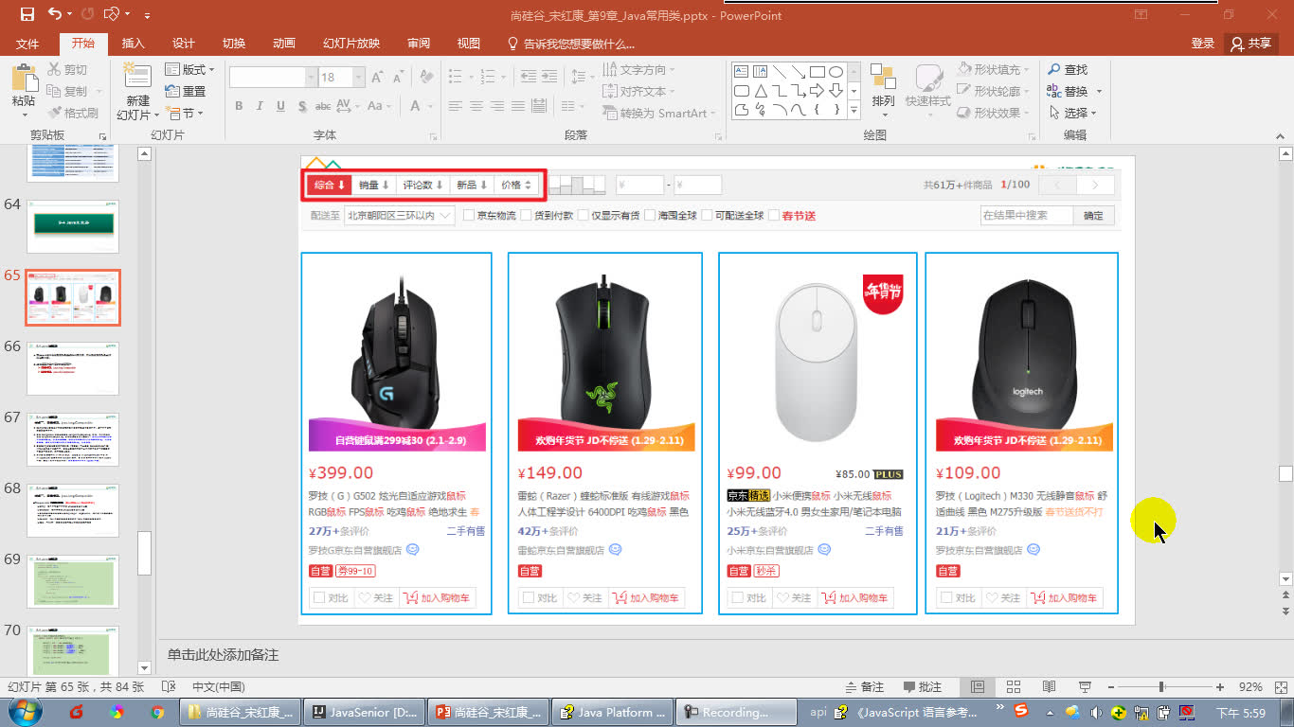
Task: Click the zoom slider handle
Action: [1161, 687]
